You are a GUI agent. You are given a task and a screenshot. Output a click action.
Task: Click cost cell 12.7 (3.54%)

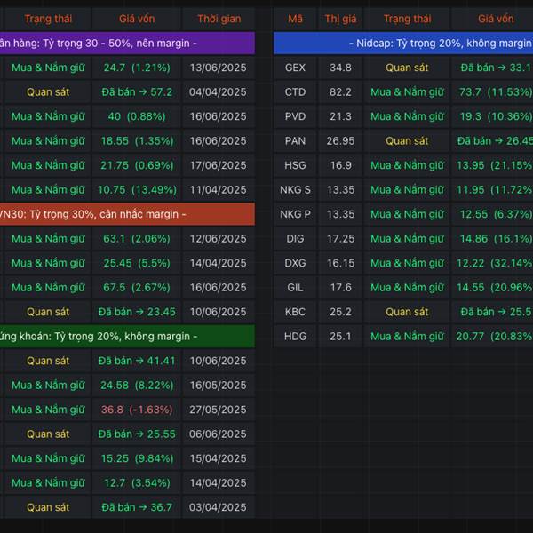137,483
